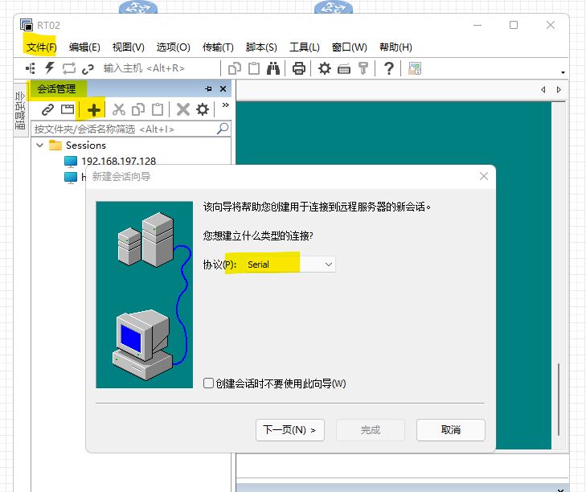Check the 创建会话时不要使用此向导 checkbox

click(209, 383)
